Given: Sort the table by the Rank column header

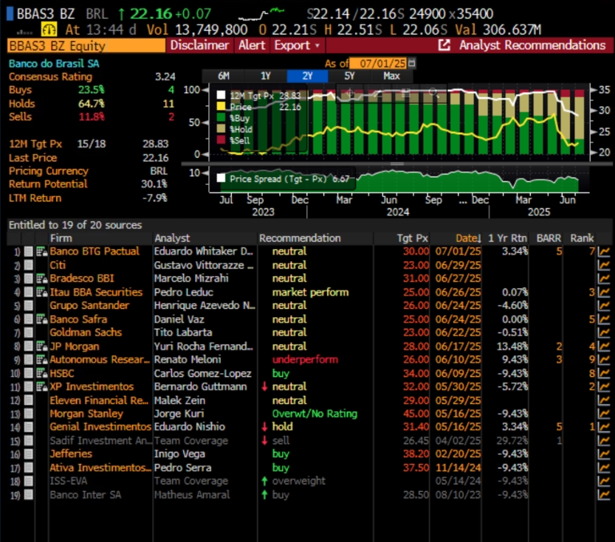Looking at the screenshot, I should [582, 238].
